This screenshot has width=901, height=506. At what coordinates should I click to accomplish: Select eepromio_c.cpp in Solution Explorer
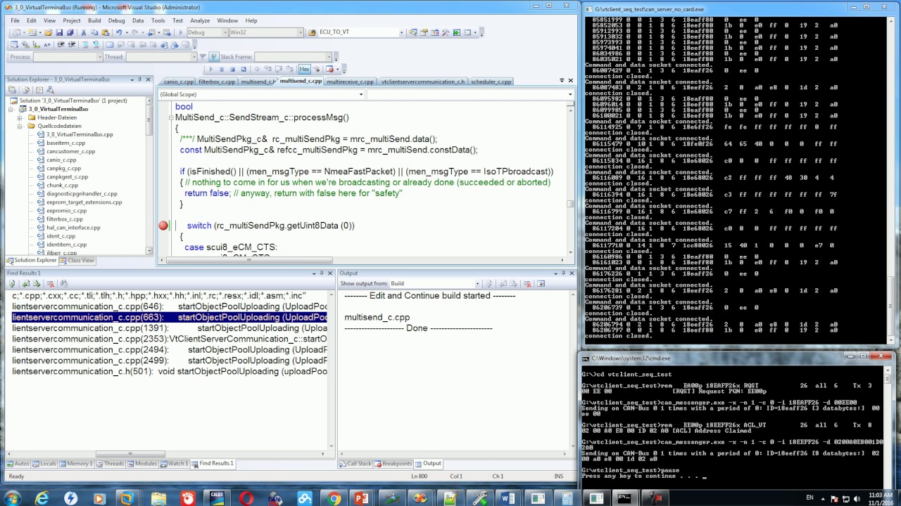coord(66,211)
